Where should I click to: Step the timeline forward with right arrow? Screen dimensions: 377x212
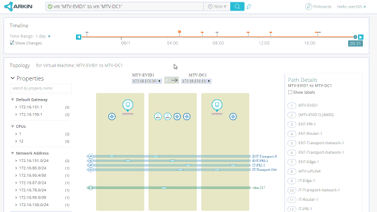click(x=361, y=37)
